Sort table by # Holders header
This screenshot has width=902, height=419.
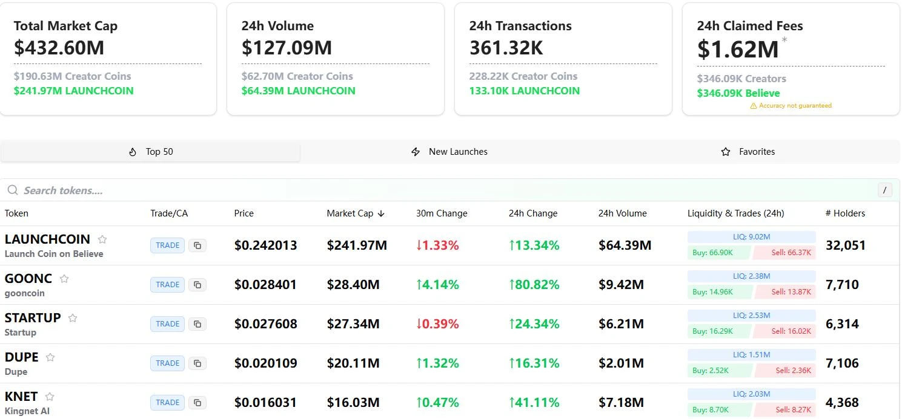click(x=845, y=213)
